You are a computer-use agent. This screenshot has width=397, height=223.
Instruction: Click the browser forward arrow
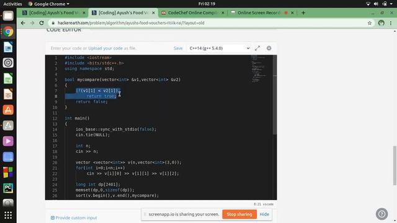32,23
